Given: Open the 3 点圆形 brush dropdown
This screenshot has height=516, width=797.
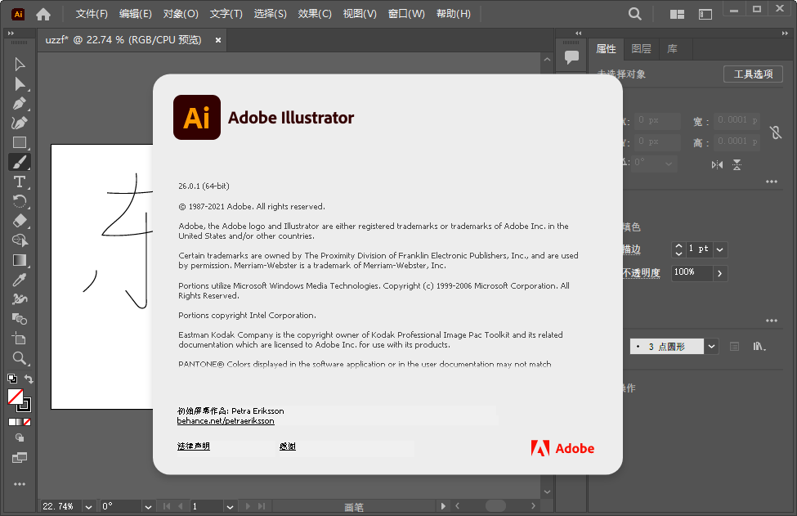Looking at the screenshot, I should click(x=710, y=346).
